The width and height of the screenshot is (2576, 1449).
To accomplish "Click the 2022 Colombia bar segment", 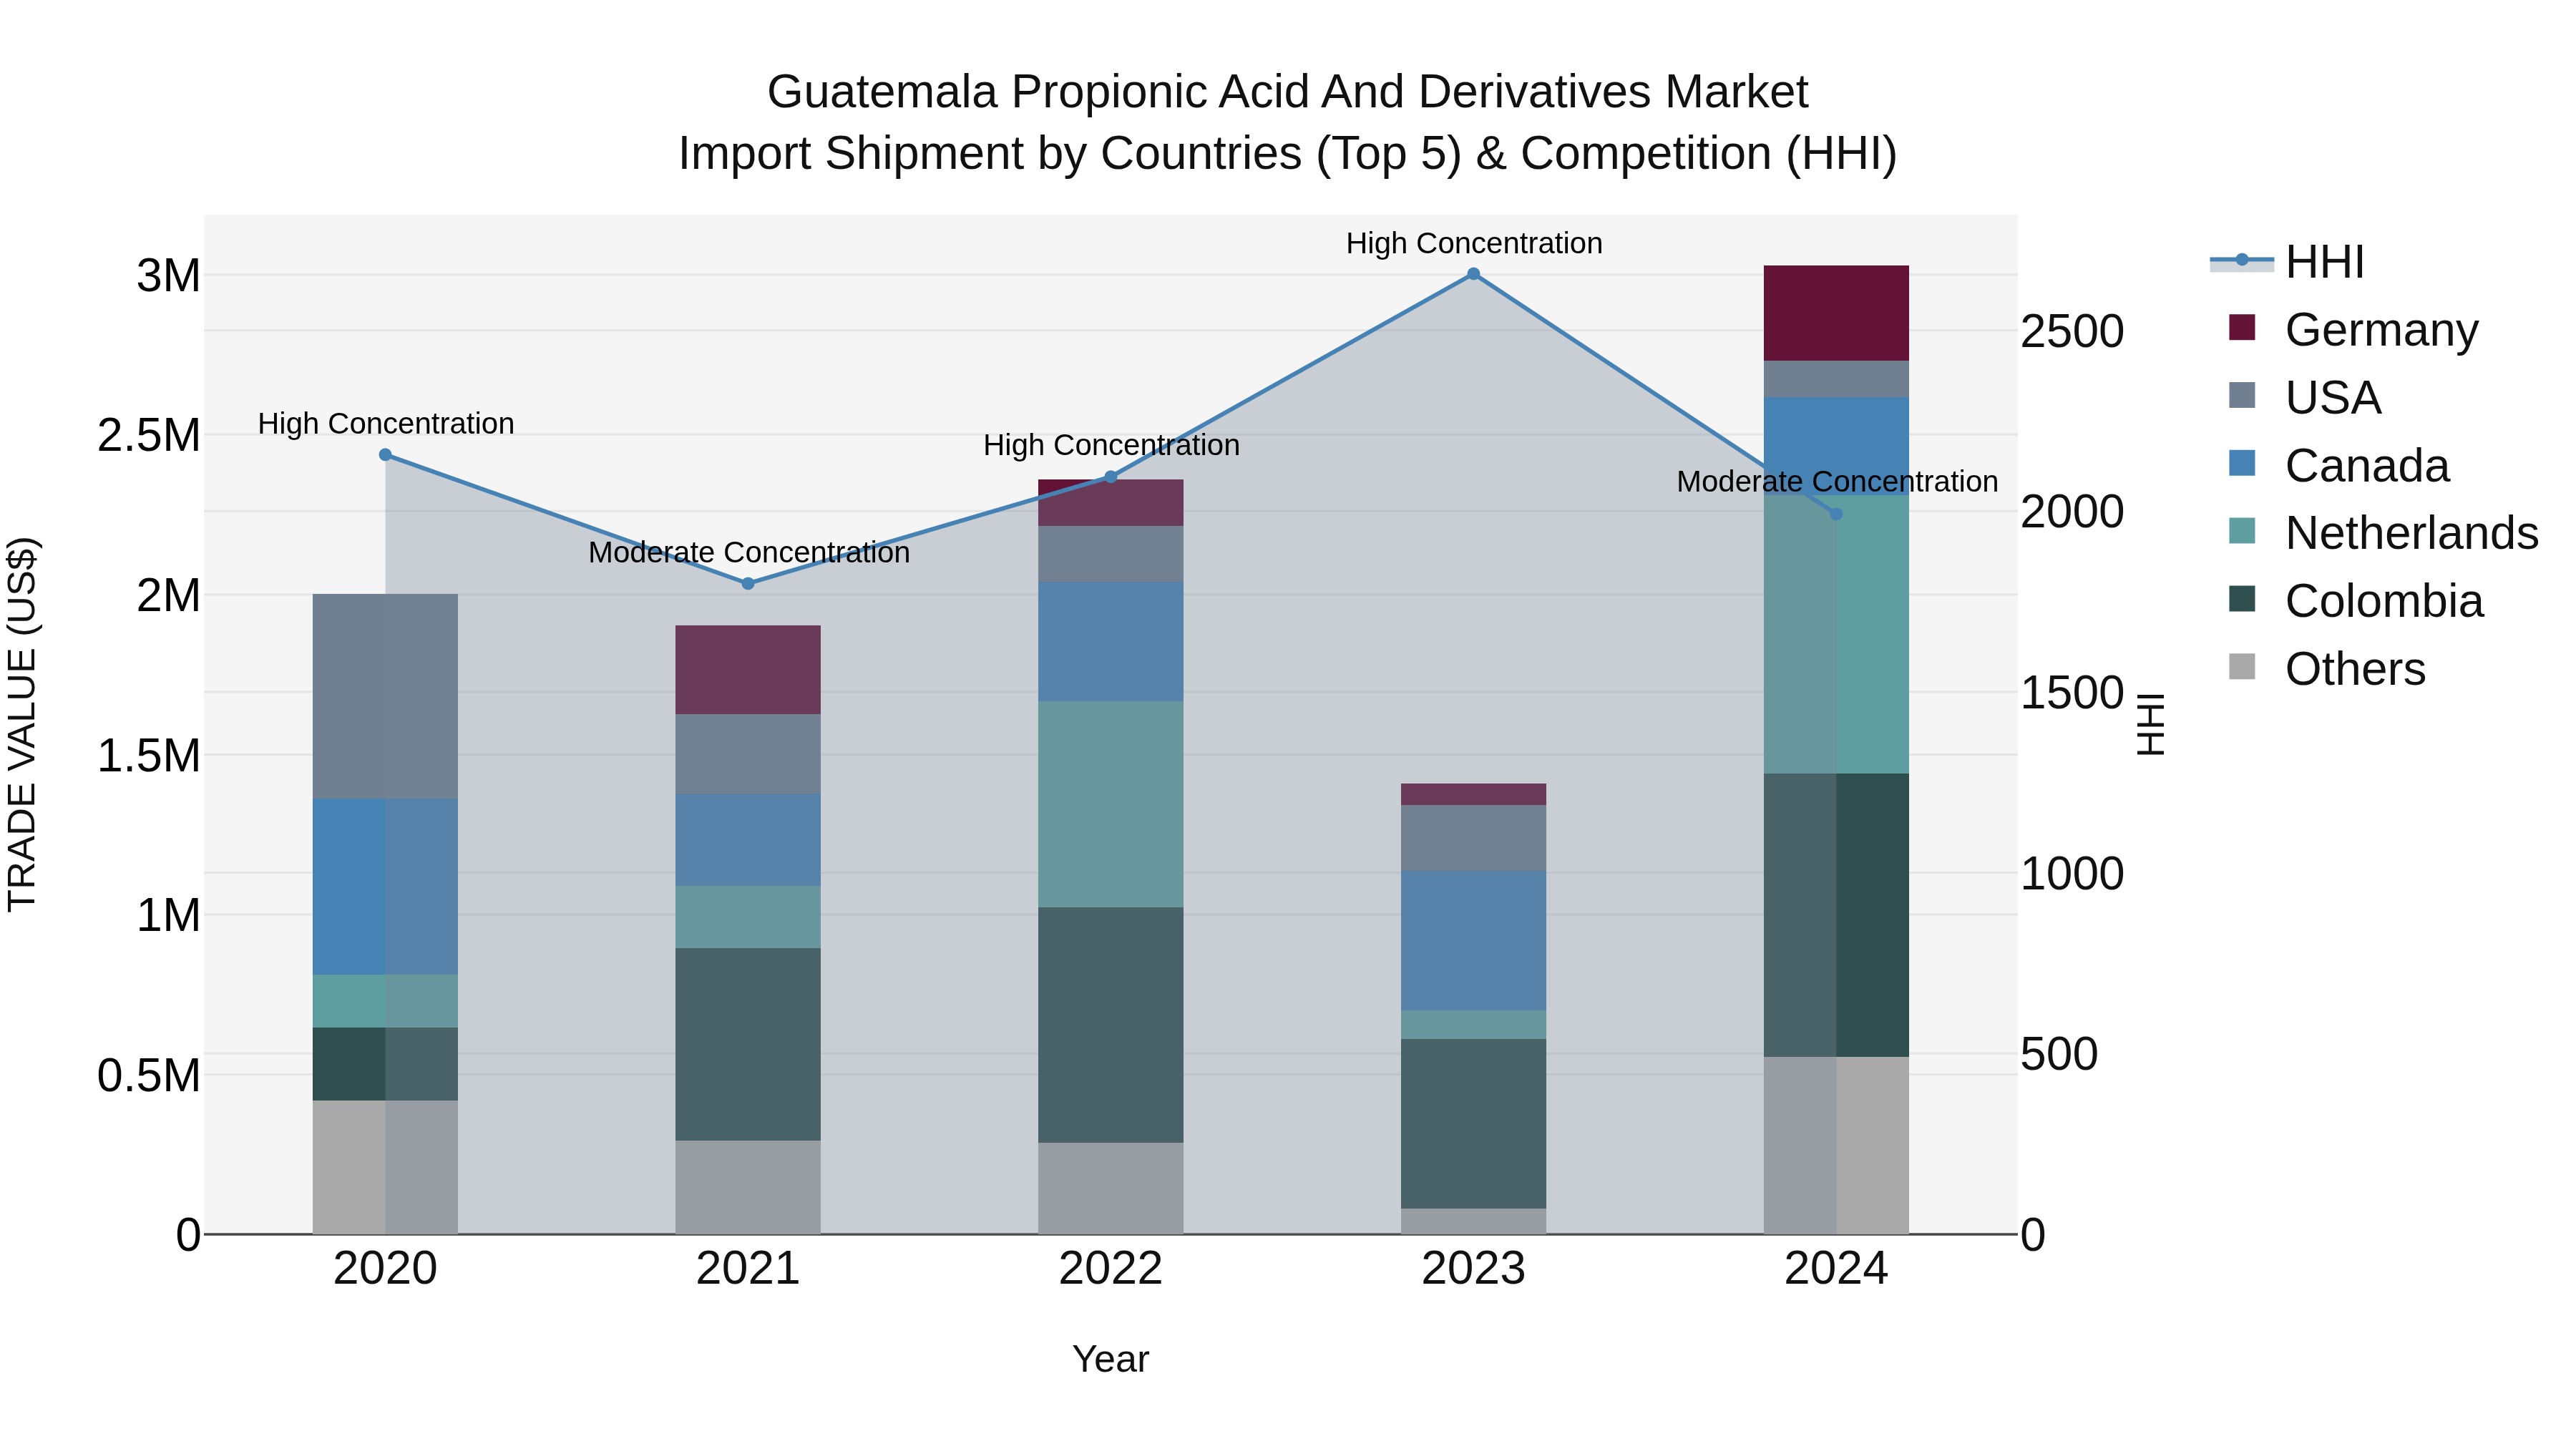I will tap(1111, 1026).
